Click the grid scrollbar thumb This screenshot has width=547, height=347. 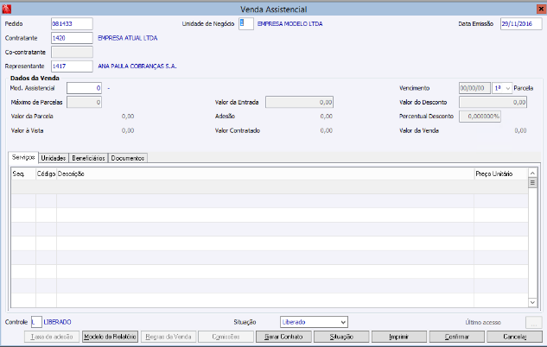(532, 182)
